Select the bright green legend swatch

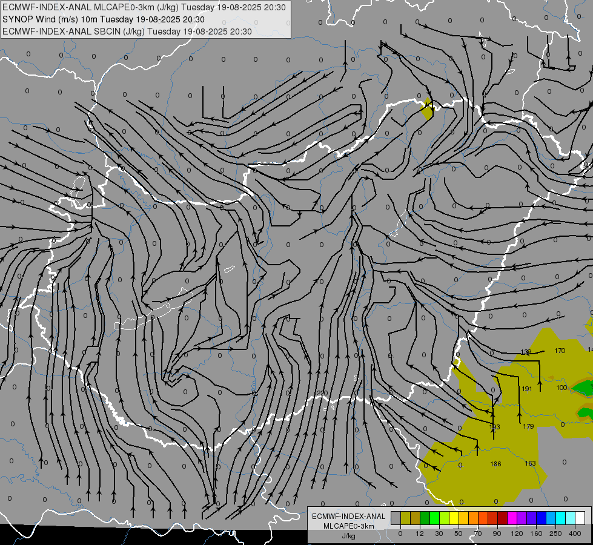click(435, 518)
